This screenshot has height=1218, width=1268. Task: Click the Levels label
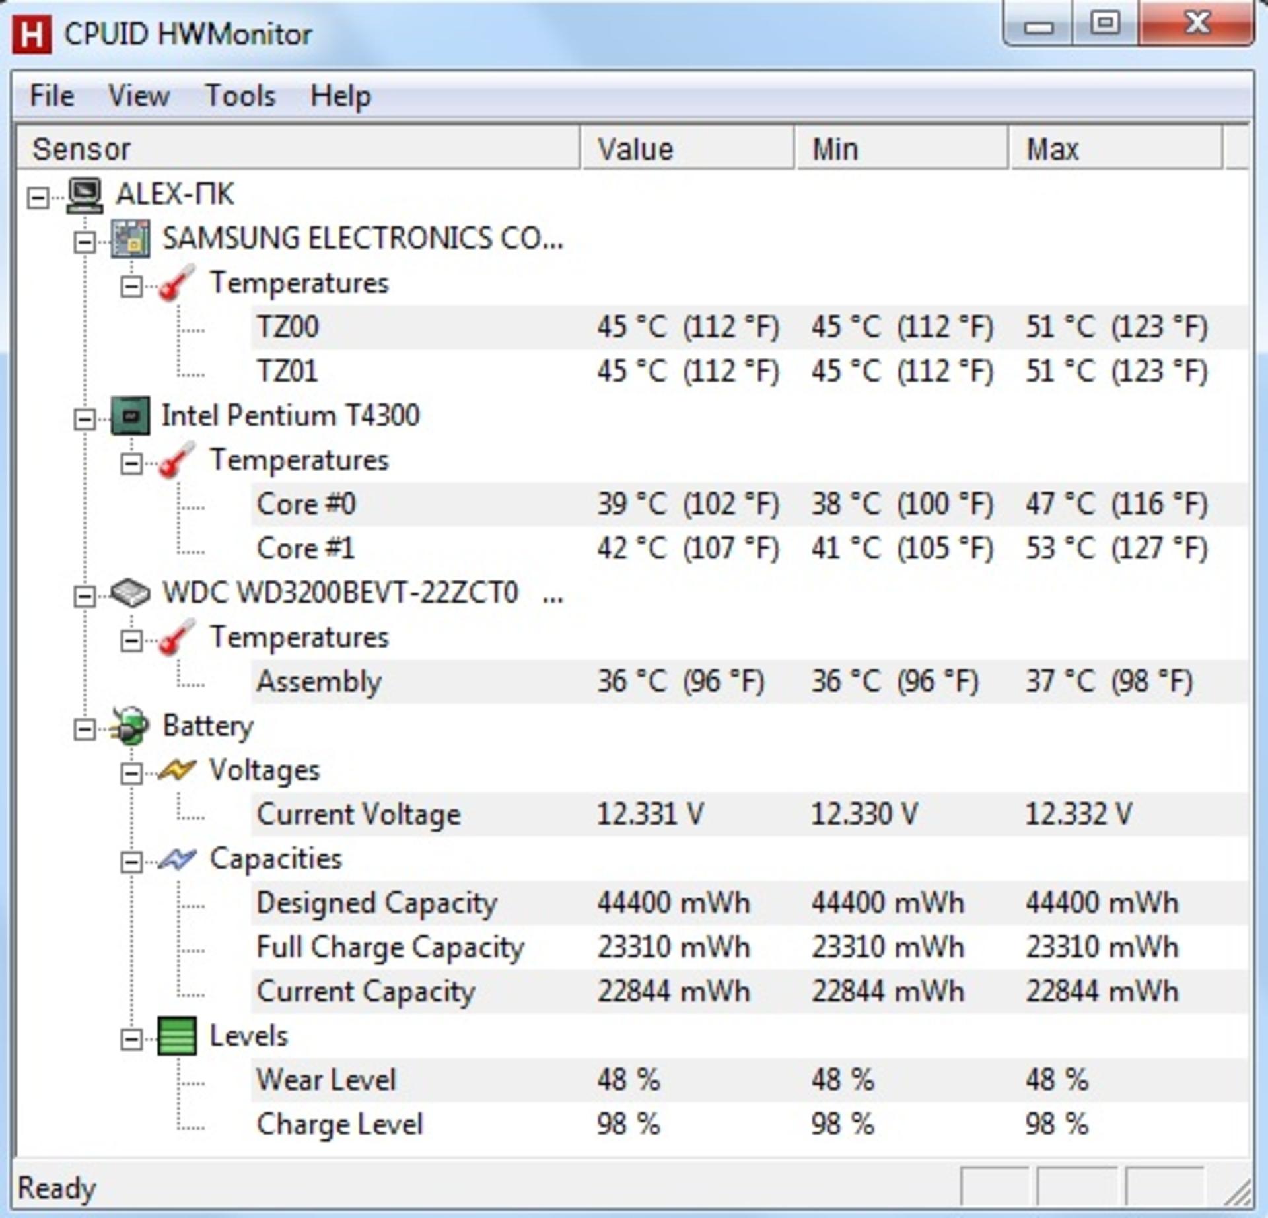(249, 1036)
